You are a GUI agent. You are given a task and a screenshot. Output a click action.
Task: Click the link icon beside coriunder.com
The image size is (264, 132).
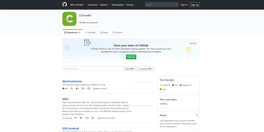[80, 22]
